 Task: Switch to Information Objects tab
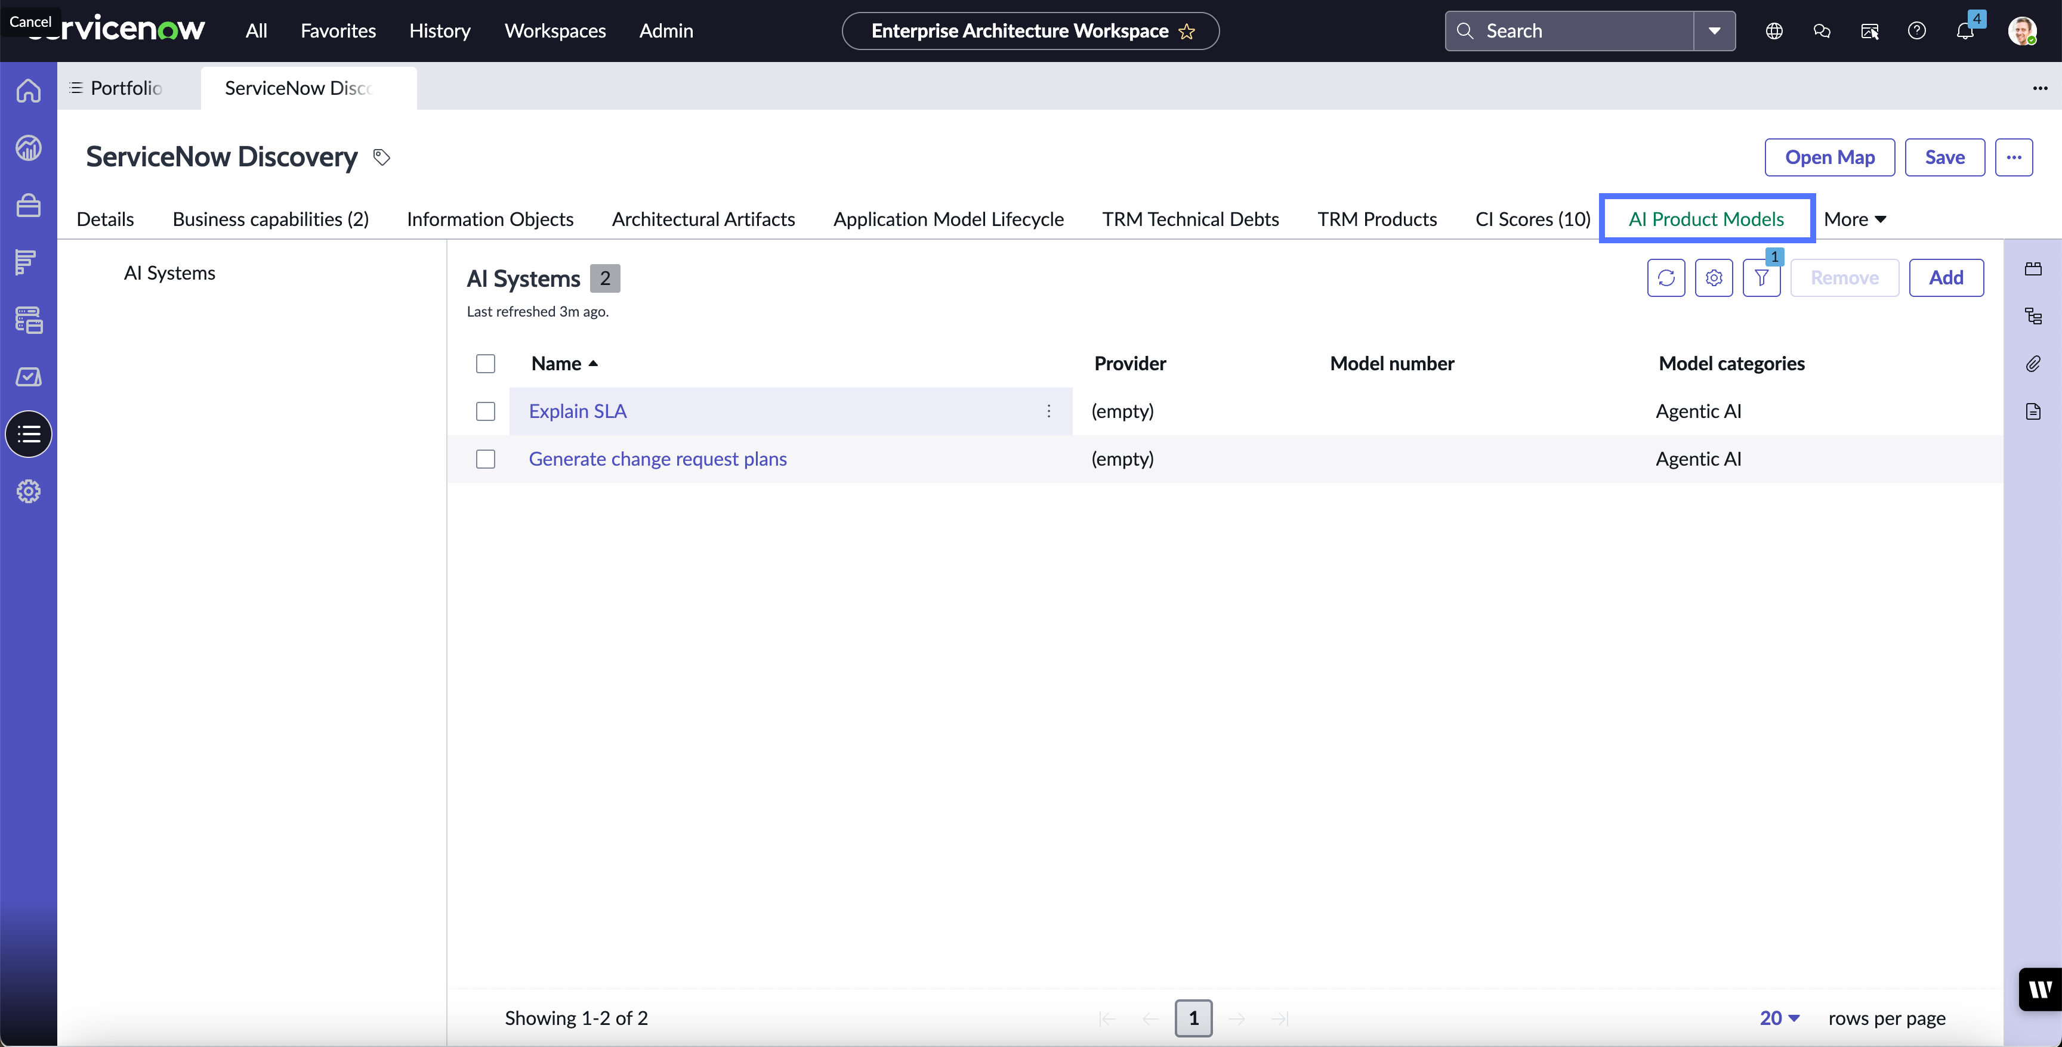click(x=490, y=219)
